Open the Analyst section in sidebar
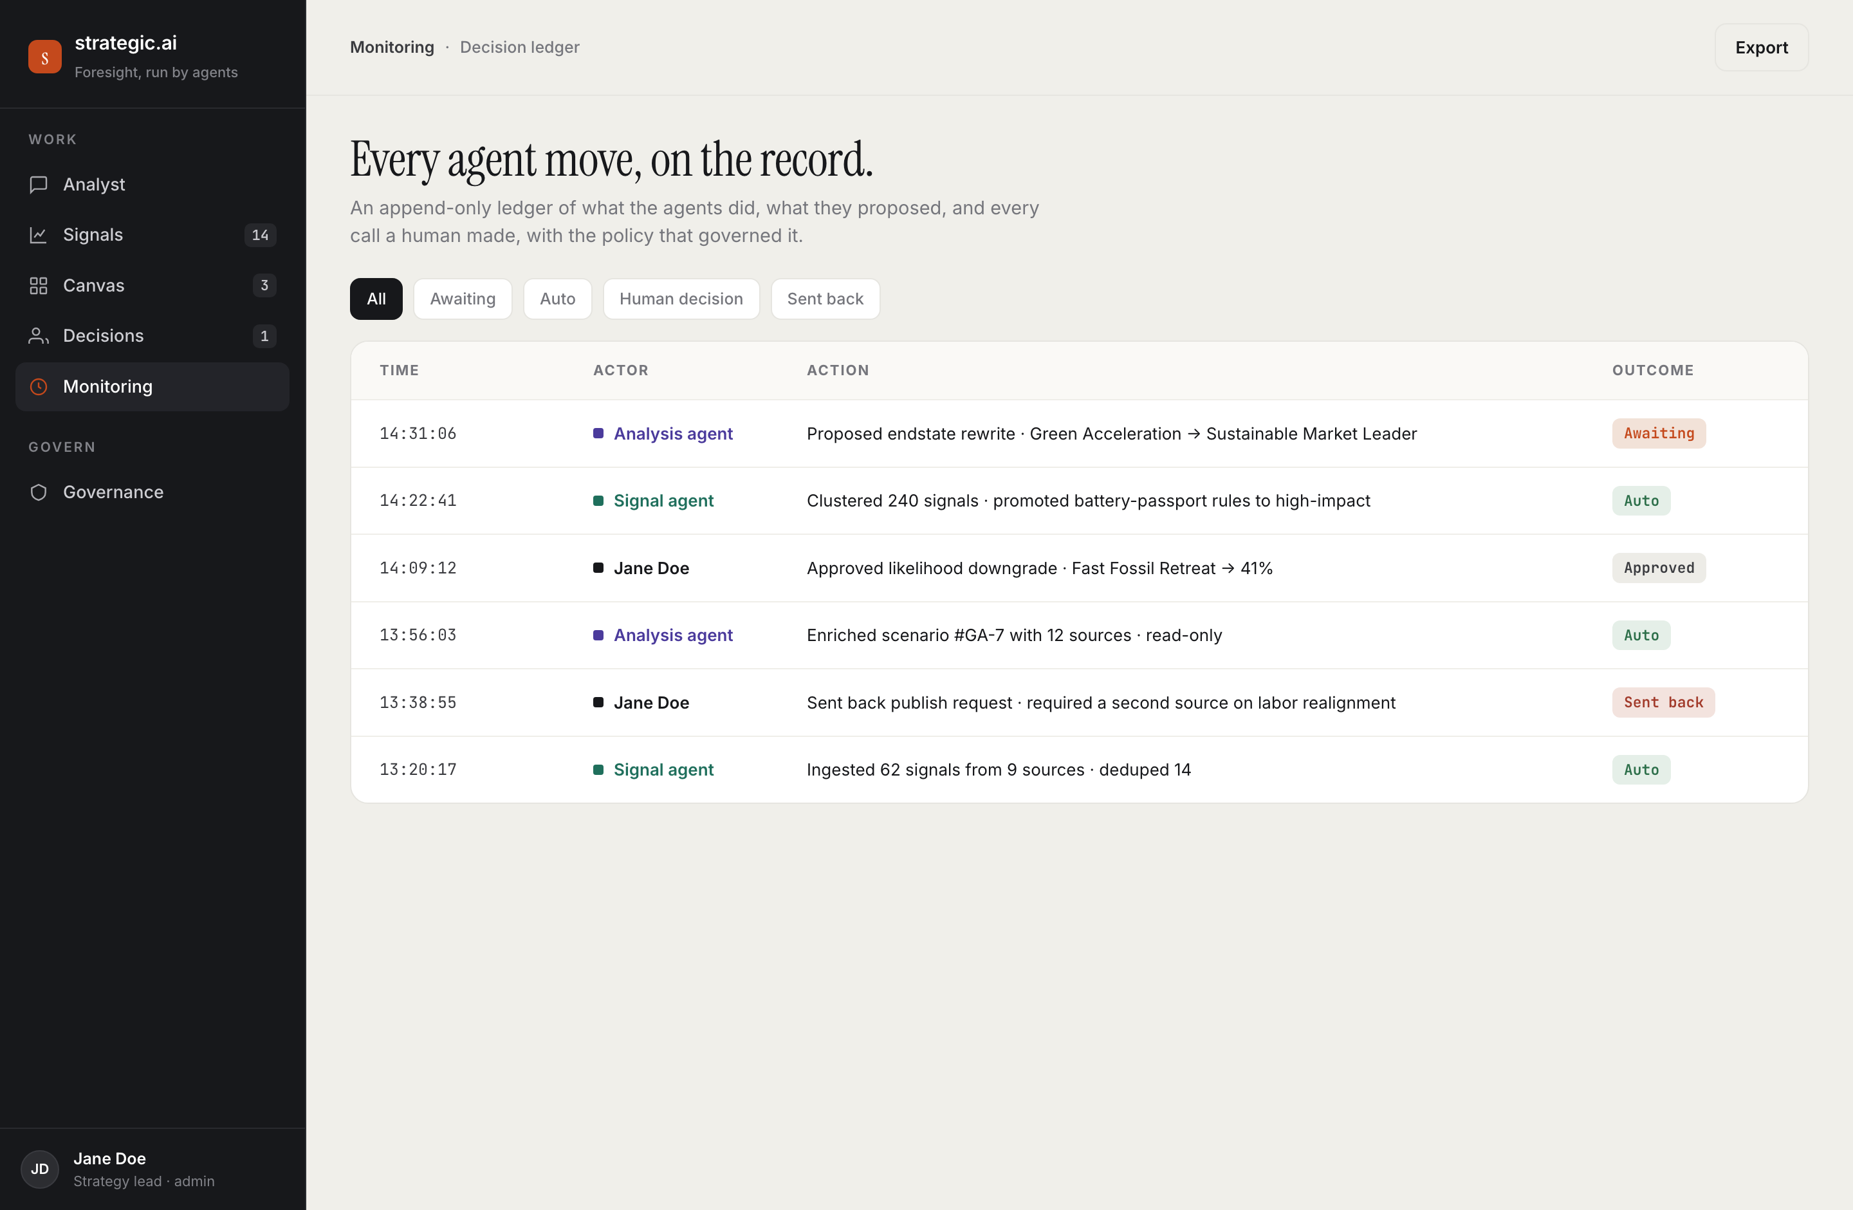1853x1210 pixels. pos(152,185)
